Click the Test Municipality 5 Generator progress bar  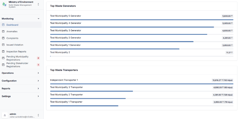click(x=142, y=20)
